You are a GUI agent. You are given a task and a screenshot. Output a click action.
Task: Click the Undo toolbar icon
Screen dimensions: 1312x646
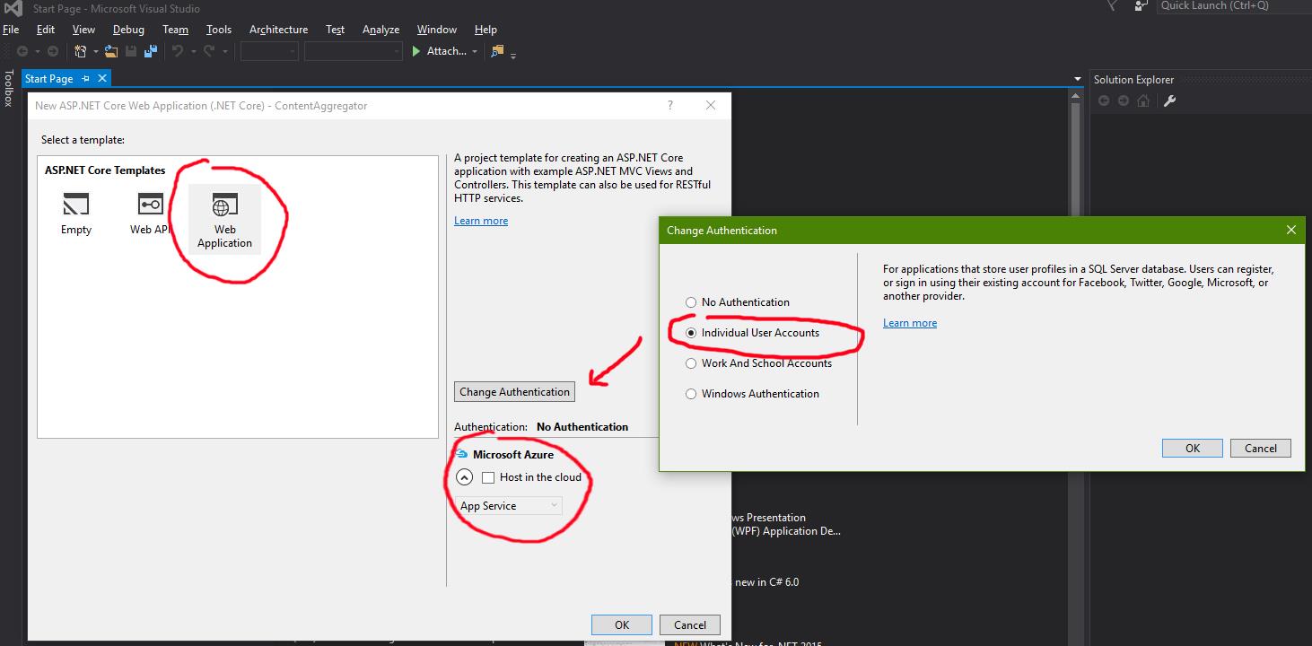178,51
